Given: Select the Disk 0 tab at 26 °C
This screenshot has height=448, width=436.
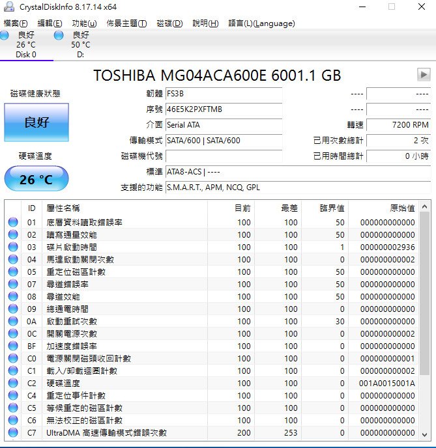Looking at the screenshot, I should [26, 44].
